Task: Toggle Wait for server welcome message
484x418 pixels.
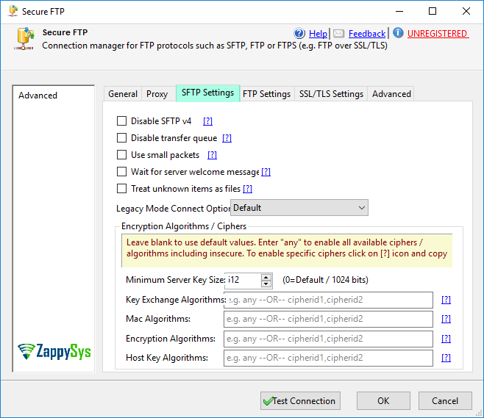Action: coord(121,172)
